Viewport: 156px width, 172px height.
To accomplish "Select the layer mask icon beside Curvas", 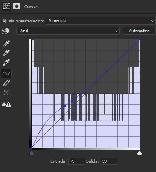I will coord(16,6).
